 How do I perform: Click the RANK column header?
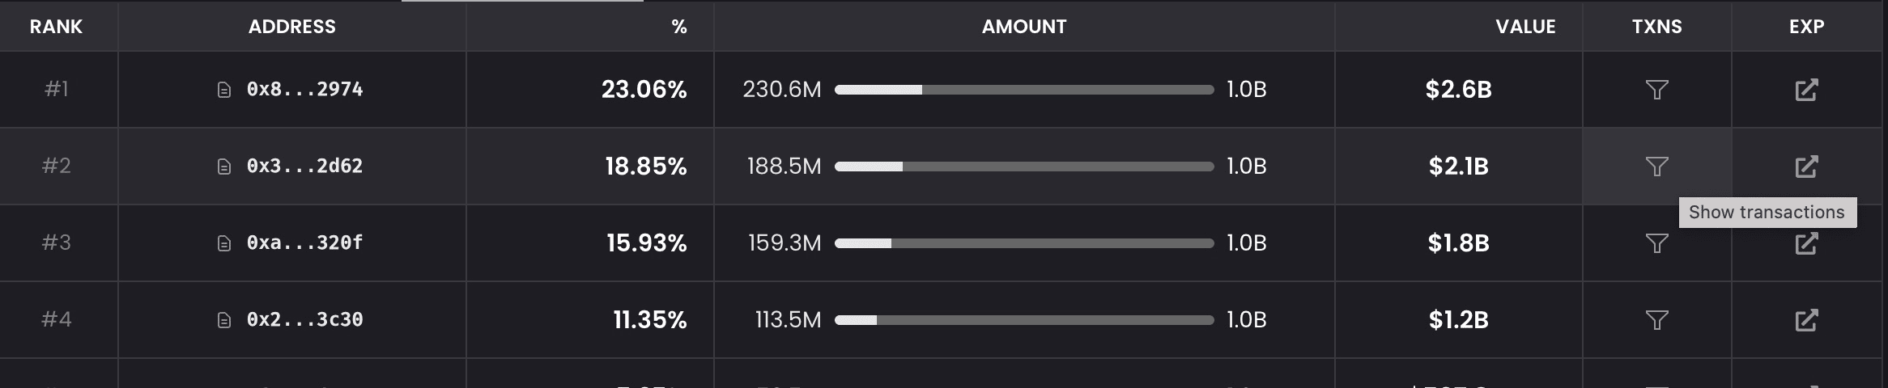point(56,27)
